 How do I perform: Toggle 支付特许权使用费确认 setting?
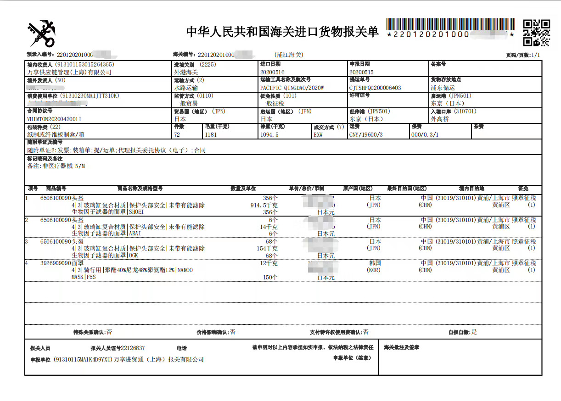[x=365, y=331]
